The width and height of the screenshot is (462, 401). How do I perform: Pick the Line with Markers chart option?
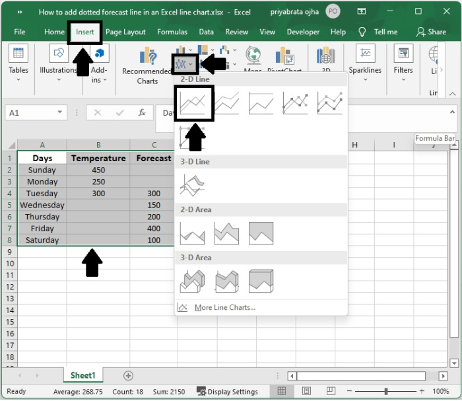coord(296,103)
